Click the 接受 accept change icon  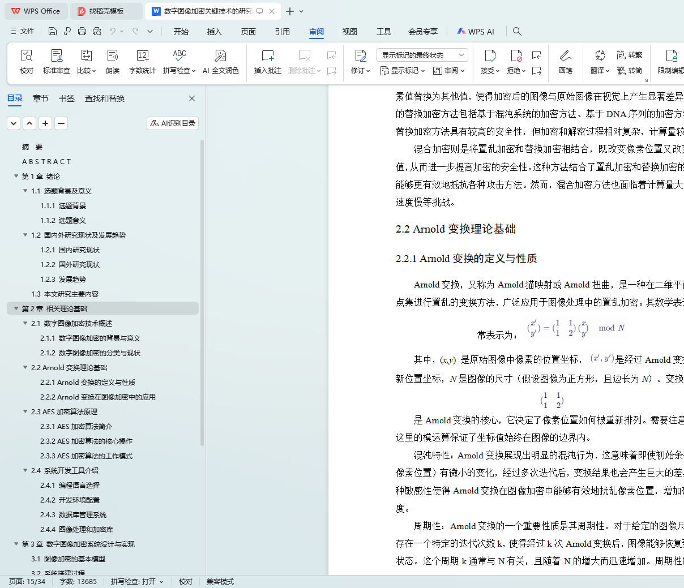(x=490, y=55)
